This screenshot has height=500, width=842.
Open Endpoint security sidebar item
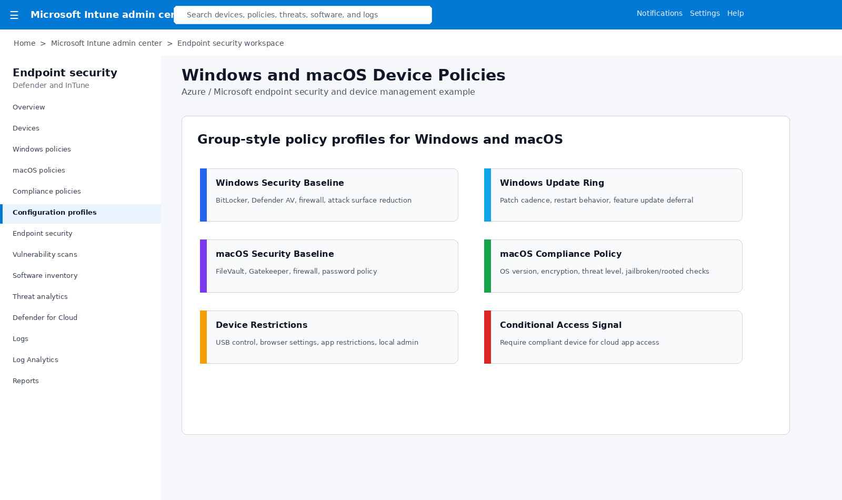coord(81,234)
